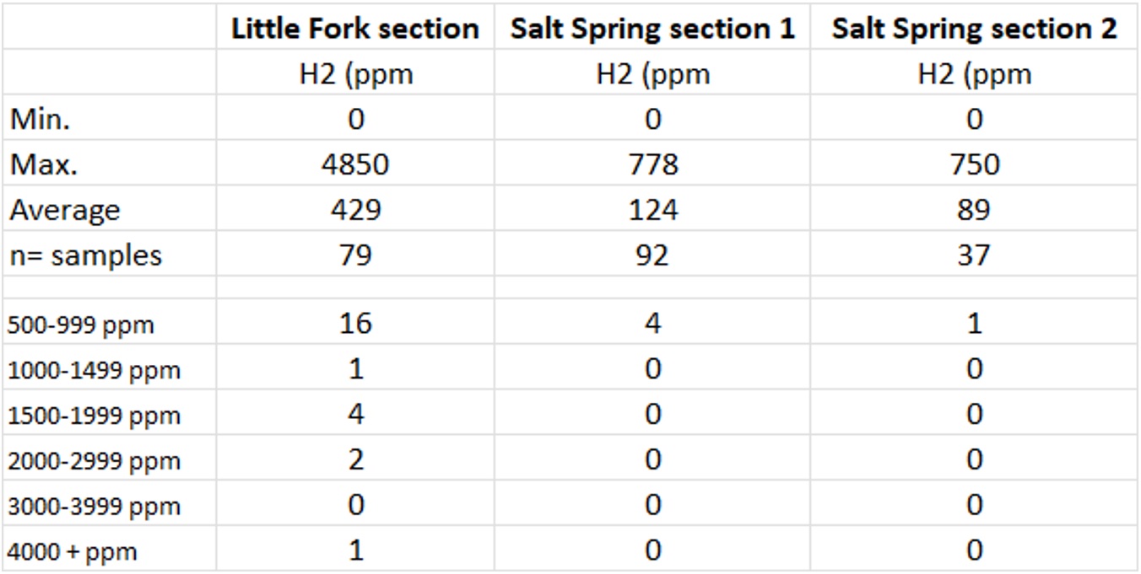Select the Salt Spring section 2 header
The image size is (1141, 574).
coord(974,29)
